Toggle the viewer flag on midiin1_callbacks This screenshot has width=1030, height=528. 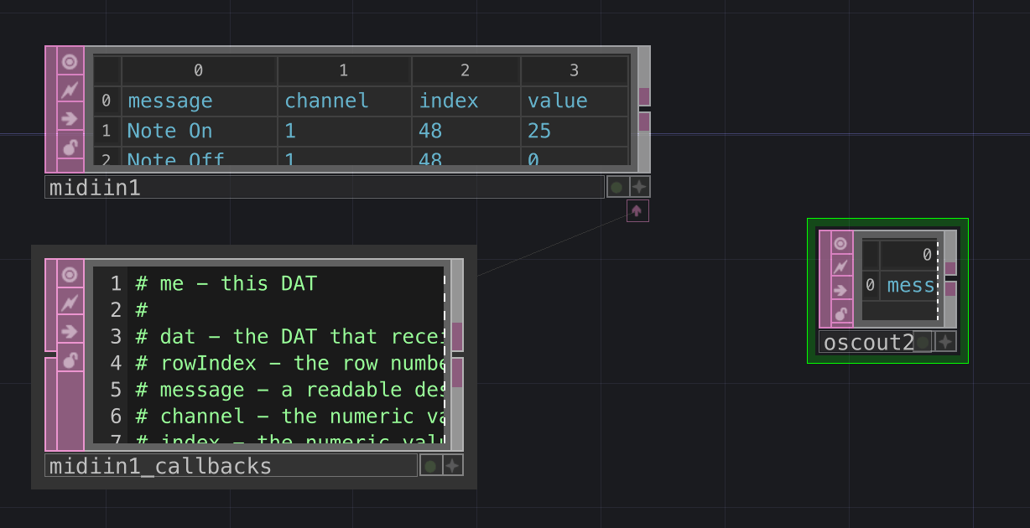(70, 274)
